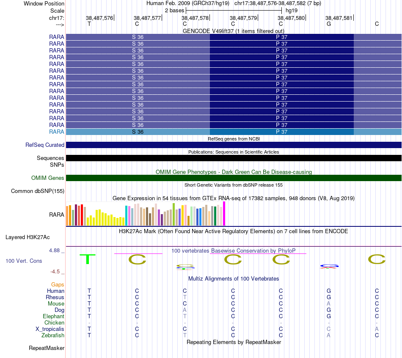Click the magenta last bar in GTEx chart

224,213
